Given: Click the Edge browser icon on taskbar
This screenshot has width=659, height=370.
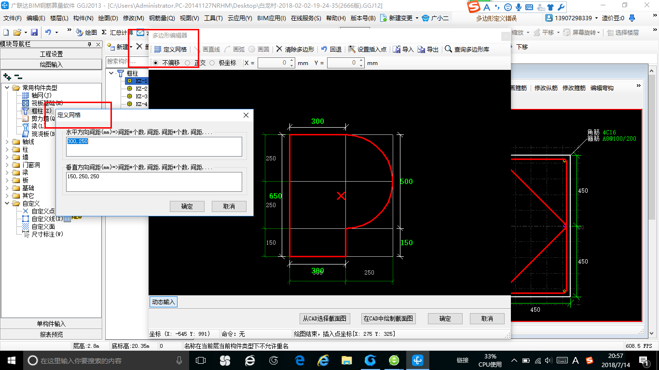Looking at the screenshot, I should [300, 360].
